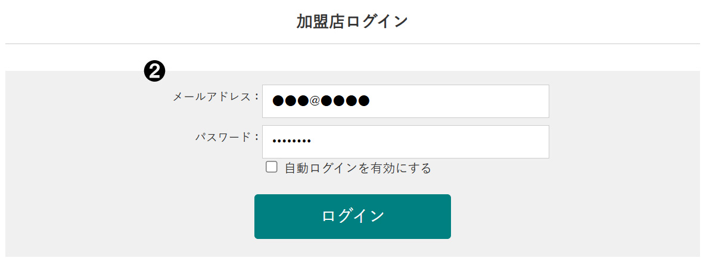Click the メールアドレス input field
Image resolution: width=703 pixels, height=261 pixels.
pyautogui.click(x=405, y=101)
